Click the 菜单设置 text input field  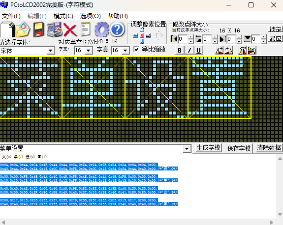point(92,149)
